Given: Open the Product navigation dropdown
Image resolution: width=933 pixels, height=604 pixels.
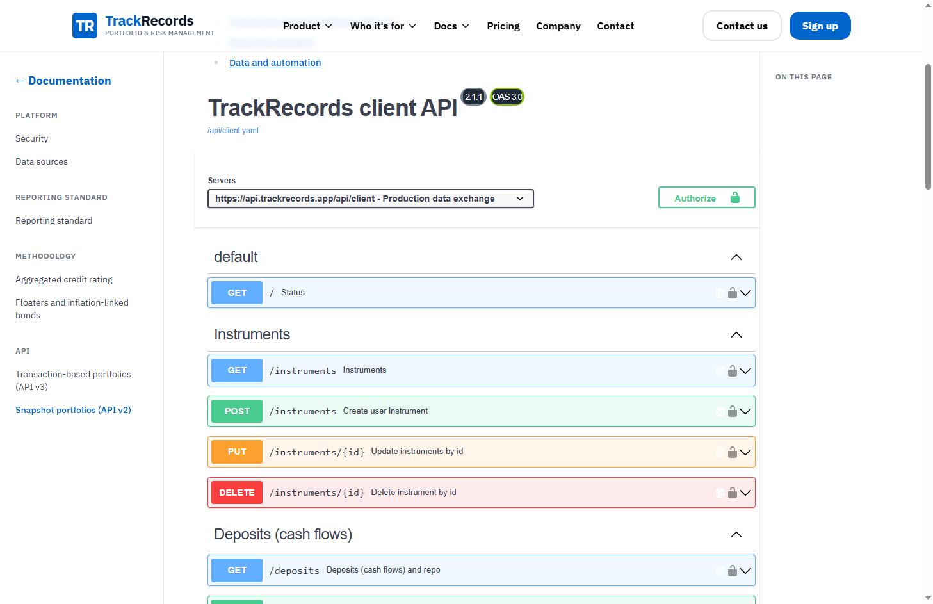Looking at the screenshot, I should [x=307, y=26].
